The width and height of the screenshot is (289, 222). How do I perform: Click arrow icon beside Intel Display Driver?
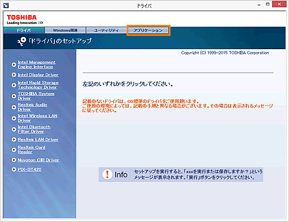[x=14, y=75]
